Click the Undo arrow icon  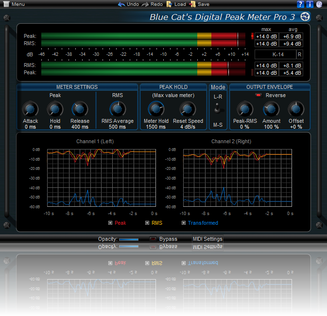click(x=121, y=4)
